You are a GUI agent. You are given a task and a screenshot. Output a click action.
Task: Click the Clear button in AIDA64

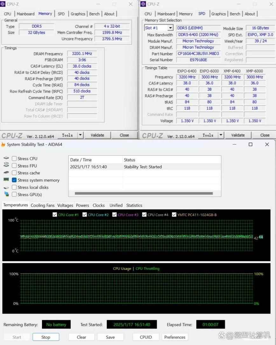(x=81, y=337)
